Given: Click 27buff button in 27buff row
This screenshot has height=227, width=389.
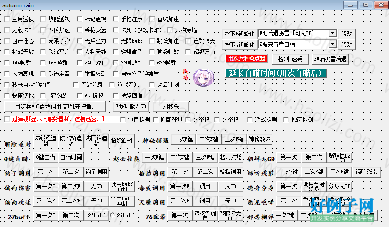Looking at the screenshot, I should (96, 215).
